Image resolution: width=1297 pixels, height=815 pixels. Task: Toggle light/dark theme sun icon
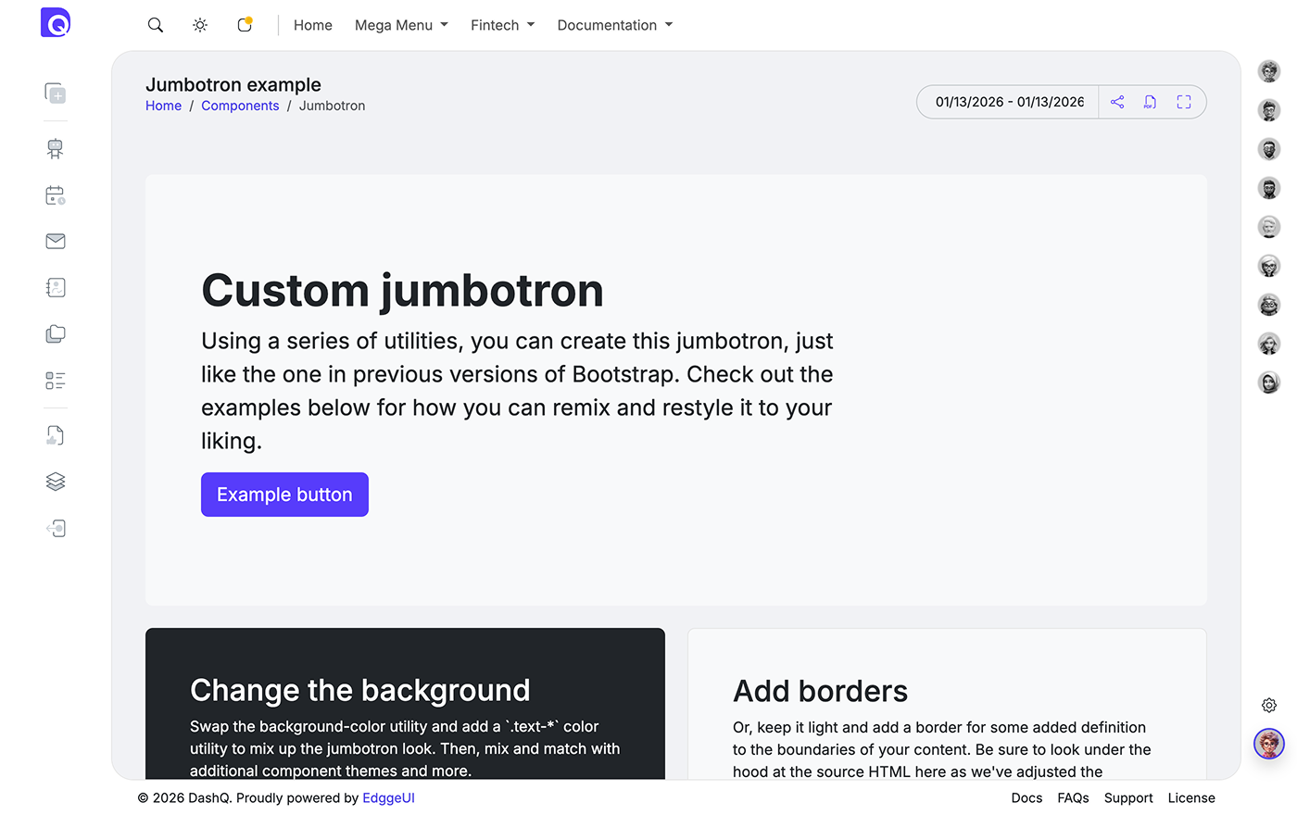click(x=200, y=25)
